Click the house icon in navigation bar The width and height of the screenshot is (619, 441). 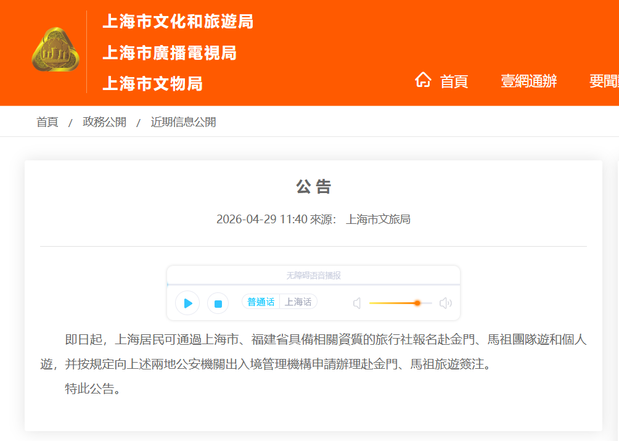click(x=423, y=80)
